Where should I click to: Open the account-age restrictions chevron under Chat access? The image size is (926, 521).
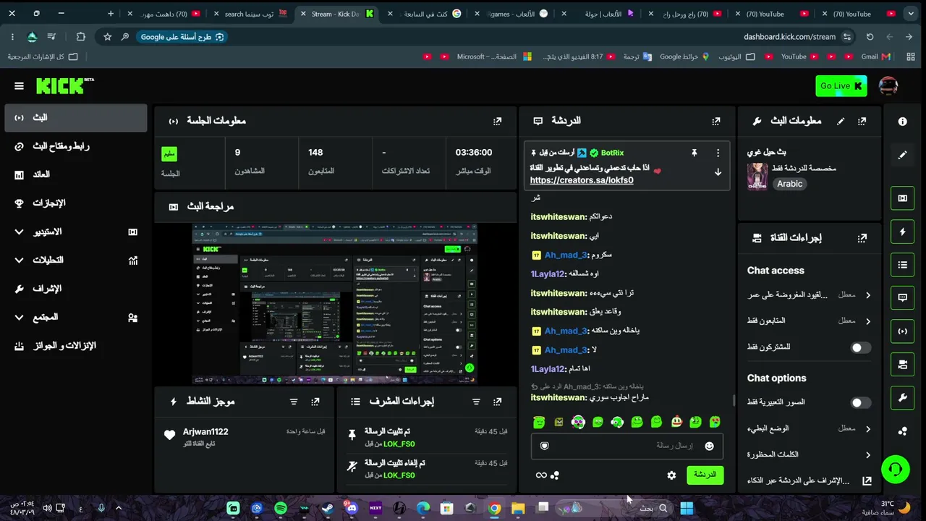click(867, 295)
